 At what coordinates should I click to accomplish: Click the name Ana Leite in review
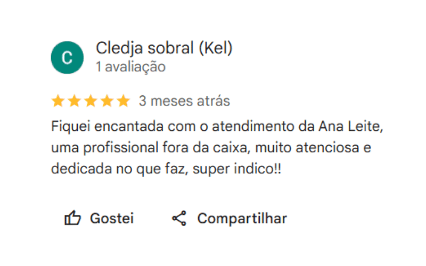click(x=351, y=127)
